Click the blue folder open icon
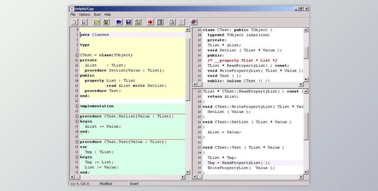 [x=120, y=23]
